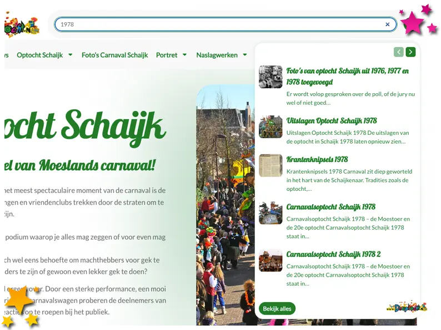Open the Uitslagen Optocht Schaijk 1978 title

(x=332, y=120)
